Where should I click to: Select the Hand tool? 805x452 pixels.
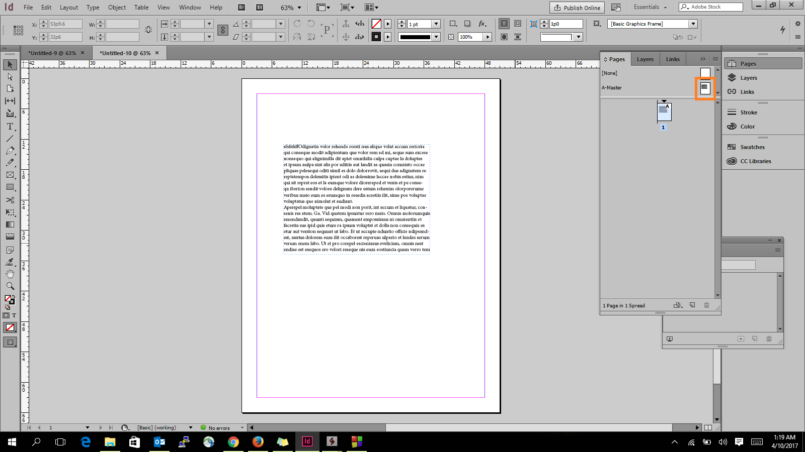[x=10, y=274]
